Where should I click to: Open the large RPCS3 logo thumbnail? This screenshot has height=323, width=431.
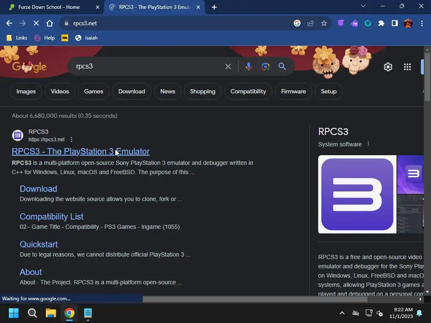357,194
